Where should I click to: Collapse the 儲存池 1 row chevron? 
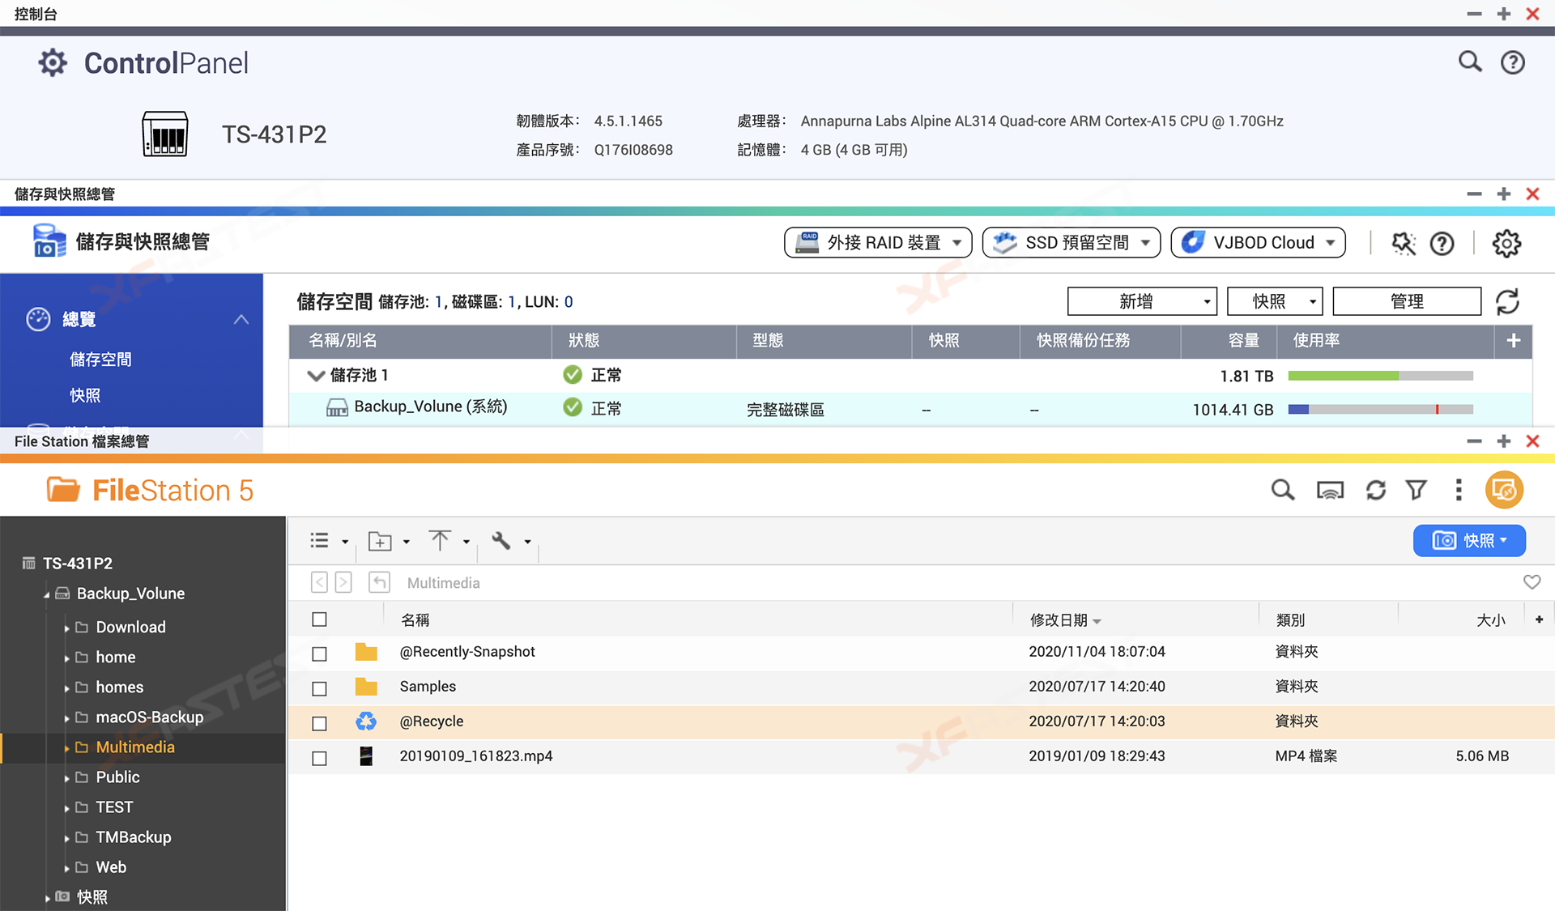(x=316, y=376)
